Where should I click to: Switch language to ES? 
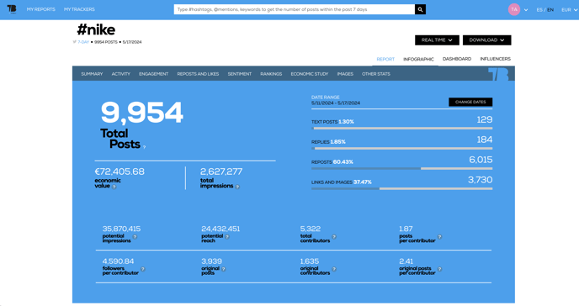[539, 10]
